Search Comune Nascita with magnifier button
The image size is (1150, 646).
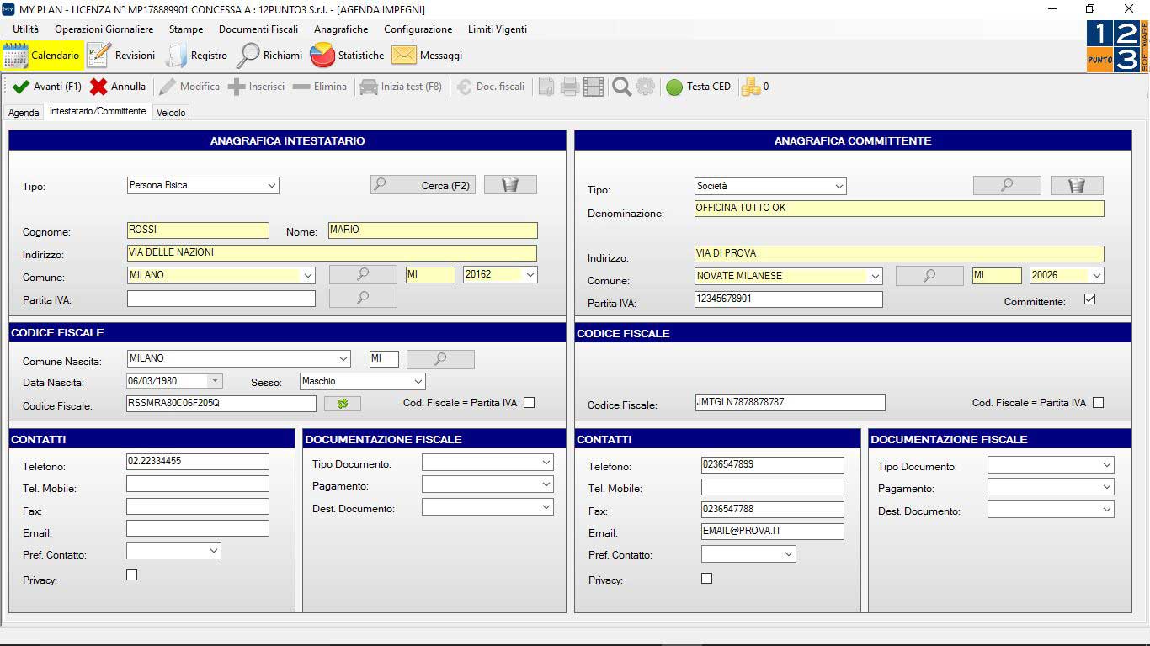(440, 359)
